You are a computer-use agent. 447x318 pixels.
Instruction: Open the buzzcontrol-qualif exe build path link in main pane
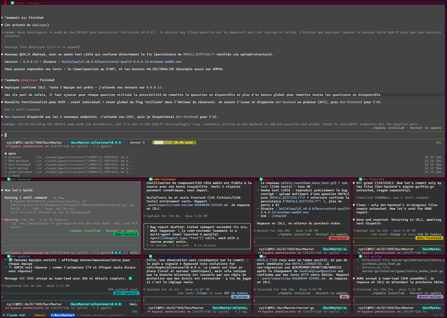tap(122, 62)
